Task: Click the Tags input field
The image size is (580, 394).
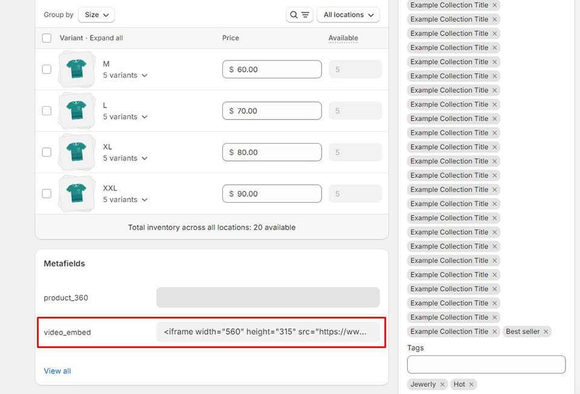Action: pyautogui.click(x=486, y=364)
